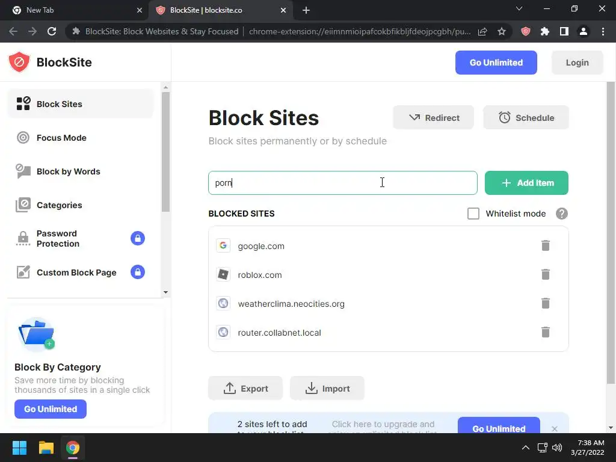The image size is (616, 462).
Task: Click the BlockSite shield logo
Action: click(x=19, y=62)
